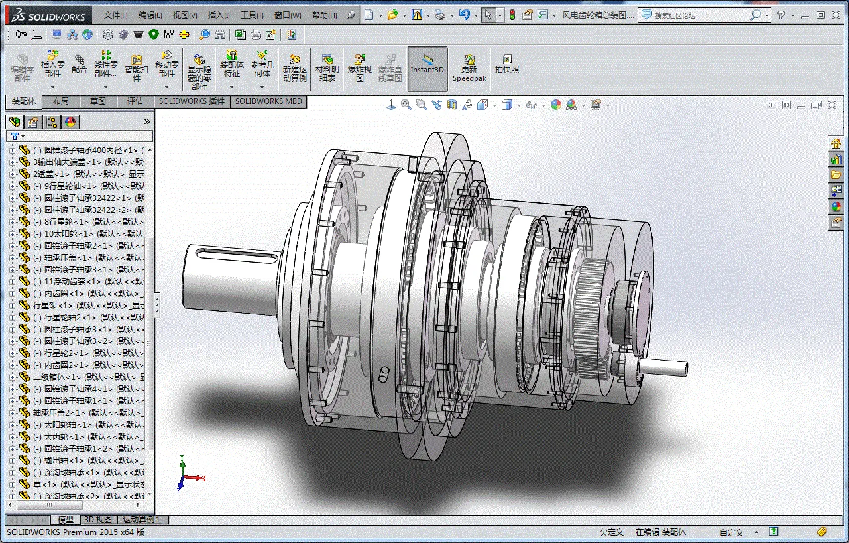Click the Edit Appearance color-ball icon
The height and width of the screenshot is (543, 849).
pyautogui.click(x=556, y=105)
